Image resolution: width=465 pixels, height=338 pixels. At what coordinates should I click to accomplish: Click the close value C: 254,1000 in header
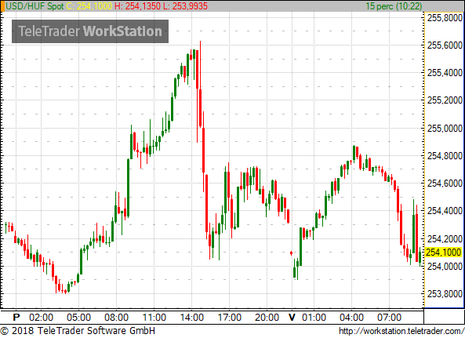tap(89, 6)
